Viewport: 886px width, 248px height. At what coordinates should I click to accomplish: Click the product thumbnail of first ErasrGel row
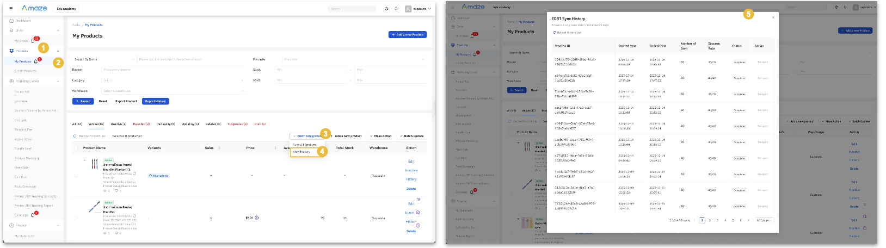tap(95, 164)
